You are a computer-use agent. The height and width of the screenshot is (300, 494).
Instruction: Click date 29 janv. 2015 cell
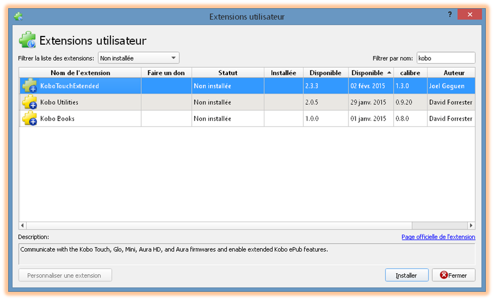pyautogui.click(x=371, y=103)
